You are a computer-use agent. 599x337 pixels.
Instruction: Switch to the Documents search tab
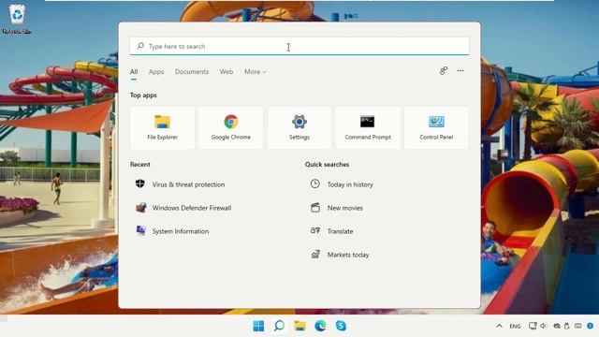point(192,72)
